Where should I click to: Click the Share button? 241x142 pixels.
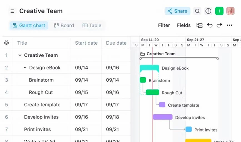177,11
